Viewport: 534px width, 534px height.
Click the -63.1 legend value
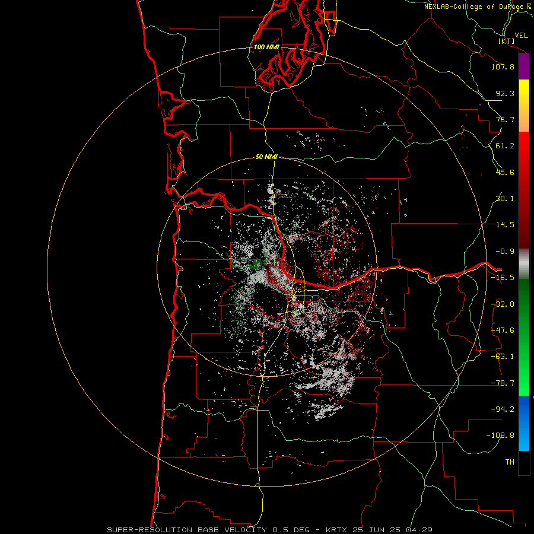pos(503,357)
